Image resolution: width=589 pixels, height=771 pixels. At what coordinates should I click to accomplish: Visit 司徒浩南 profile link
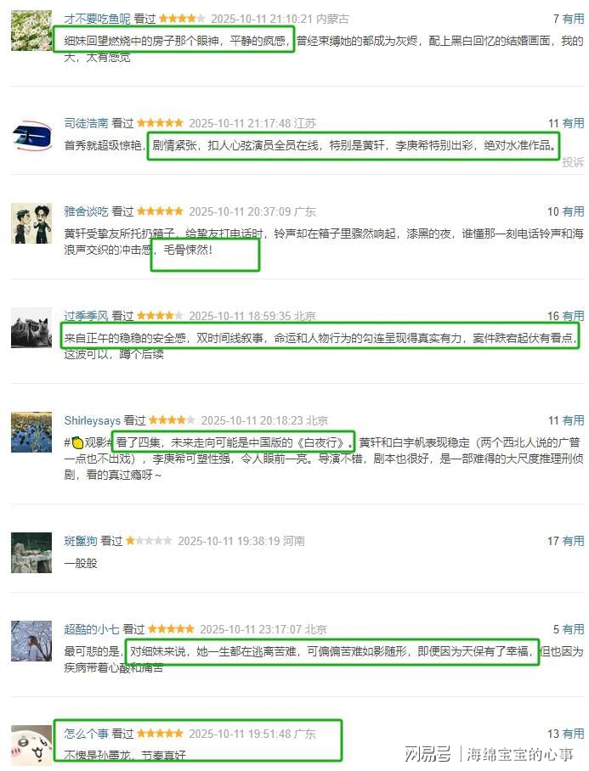86,123
